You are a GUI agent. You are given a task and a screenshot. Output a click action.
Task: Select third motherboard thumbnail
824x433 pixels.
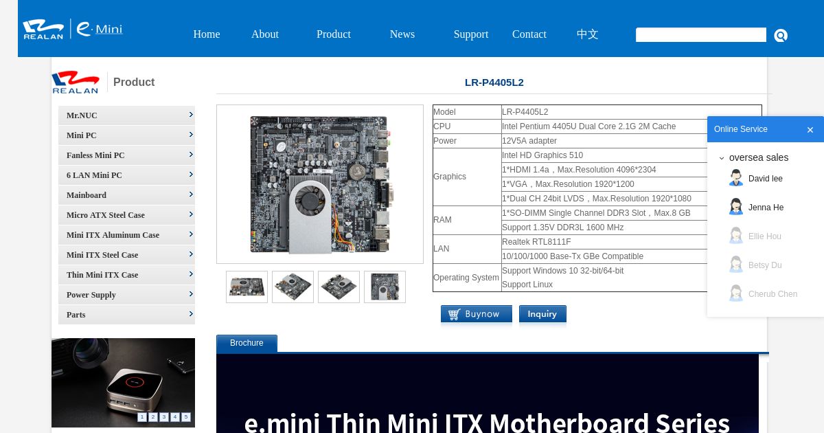pyautogui.click(x=339, y=287)
